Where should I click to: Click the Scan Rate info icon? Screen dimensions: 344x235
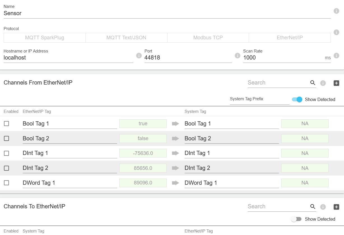pyautogui.click(x=336, y=56)
